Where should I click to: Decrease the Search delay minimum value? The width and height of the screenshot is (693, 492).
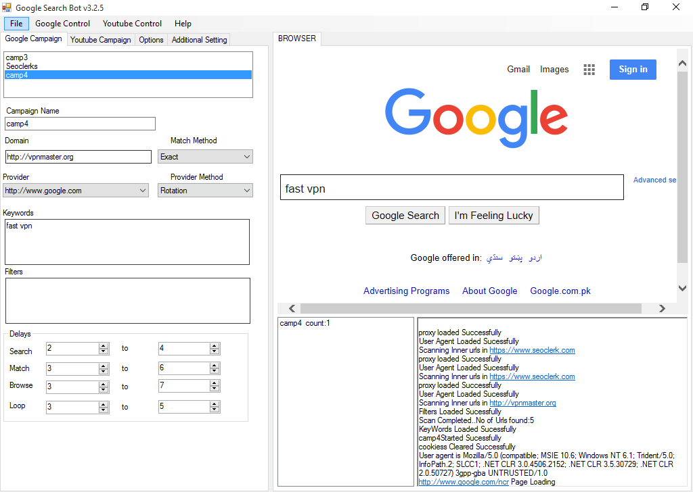(104, 351)
